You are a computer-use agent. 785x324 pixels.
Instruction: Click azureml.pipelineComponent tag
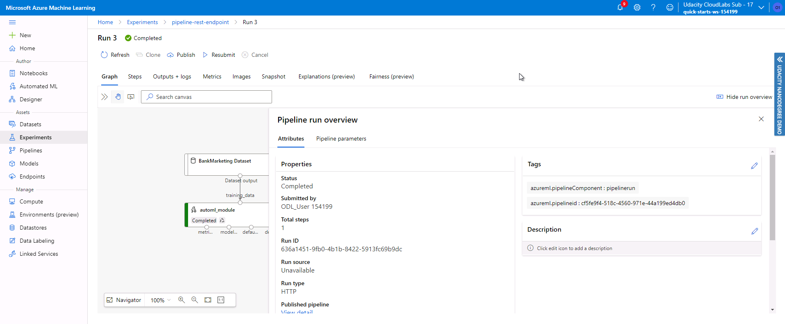click(x=583, y=188)
